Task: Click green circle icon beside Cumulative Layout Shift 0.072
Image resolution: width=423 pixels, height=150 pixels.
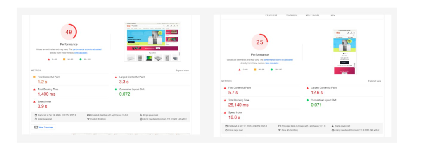Action: coord(116,89)
